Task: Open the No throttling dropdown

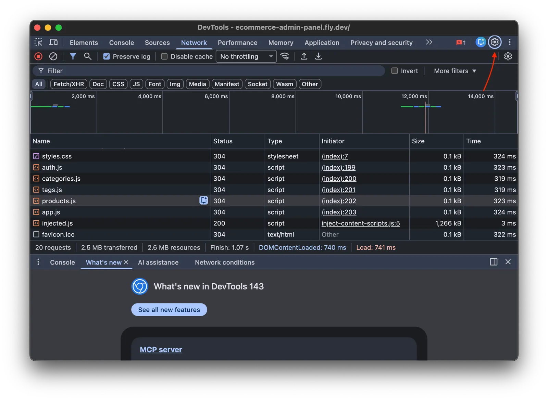Action: 246,56
